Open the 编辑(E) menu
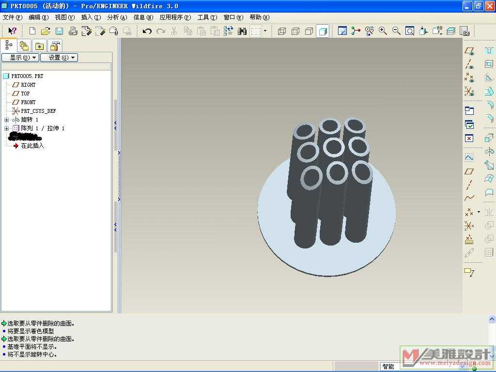496x372 pixels. pos(39,17)
